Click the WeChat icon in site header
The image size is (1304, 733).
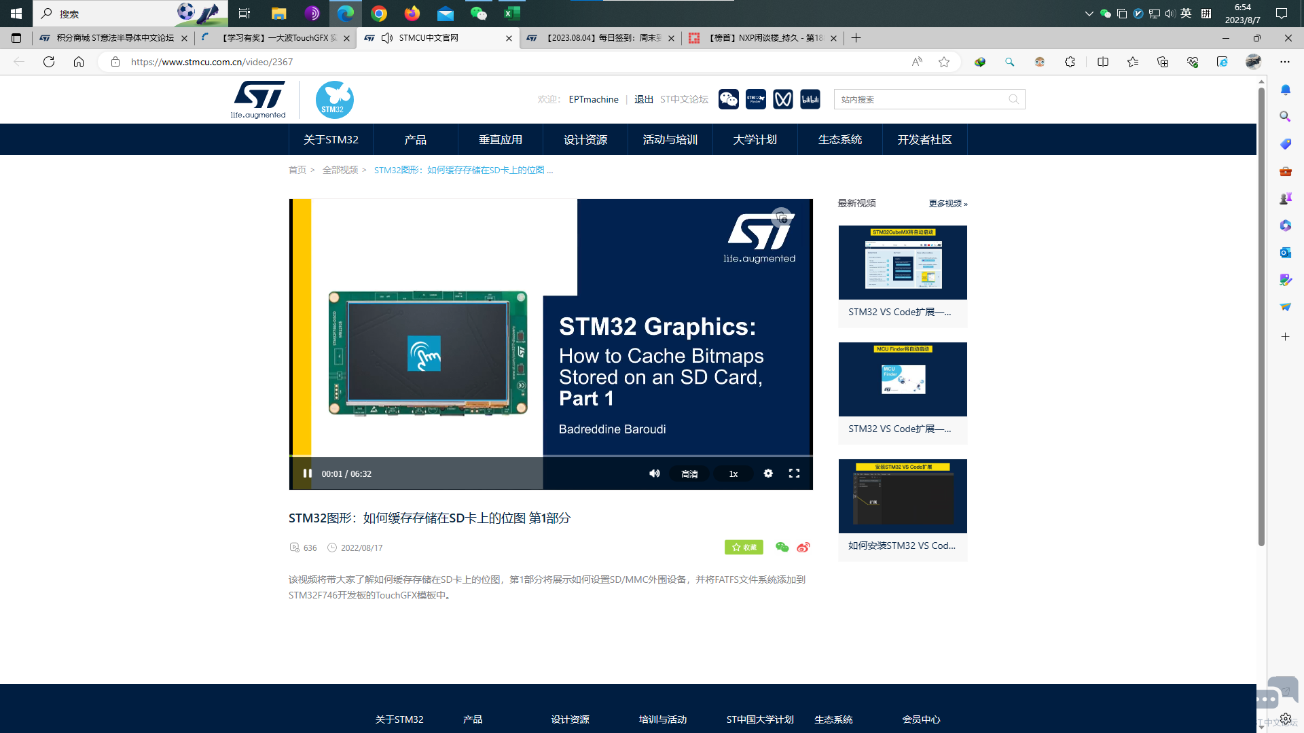click(x=729, y=99)
